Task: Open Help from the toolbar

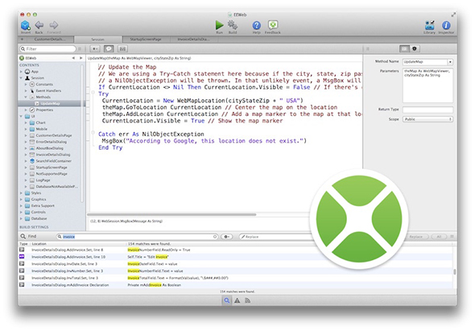Action: pos(257,25)
